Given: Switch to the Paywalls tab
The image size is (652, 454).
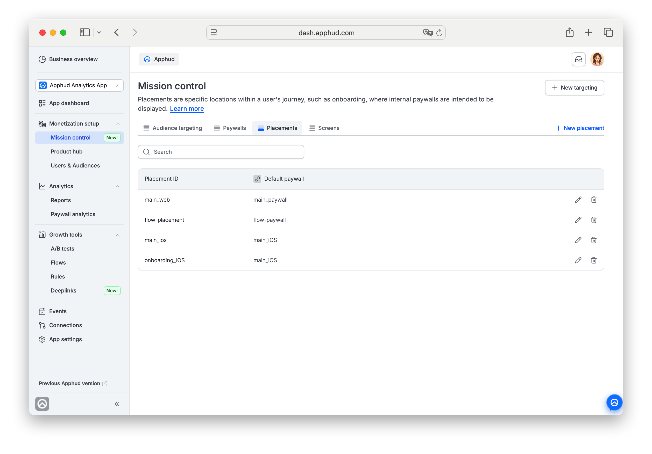Looking at the screenshot, I should click(230, 128).
